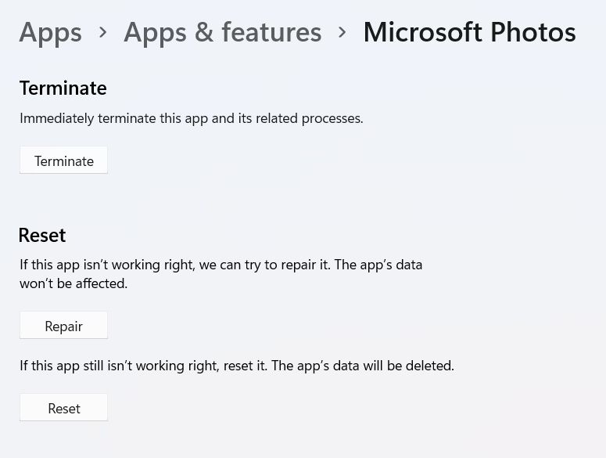This screenshot has width=606, height=458.
Task: Click the word 'features' in the breadcrumb
Action: 271,32
